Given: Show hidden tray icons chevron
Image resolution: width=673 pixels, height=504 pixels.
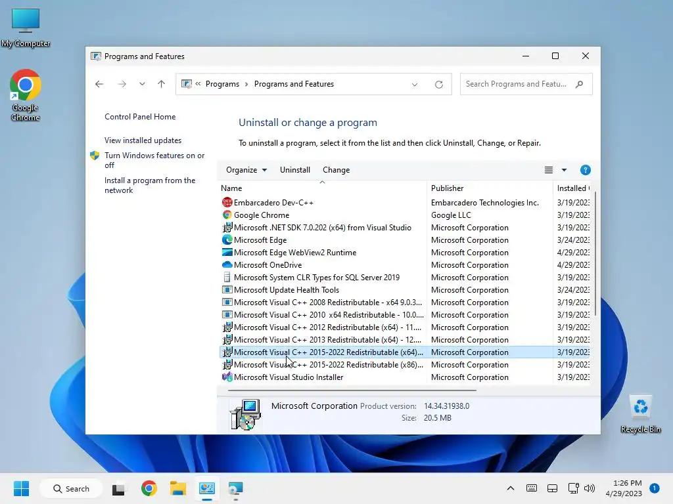Looking at the screenshot, I should click(510, 488).
